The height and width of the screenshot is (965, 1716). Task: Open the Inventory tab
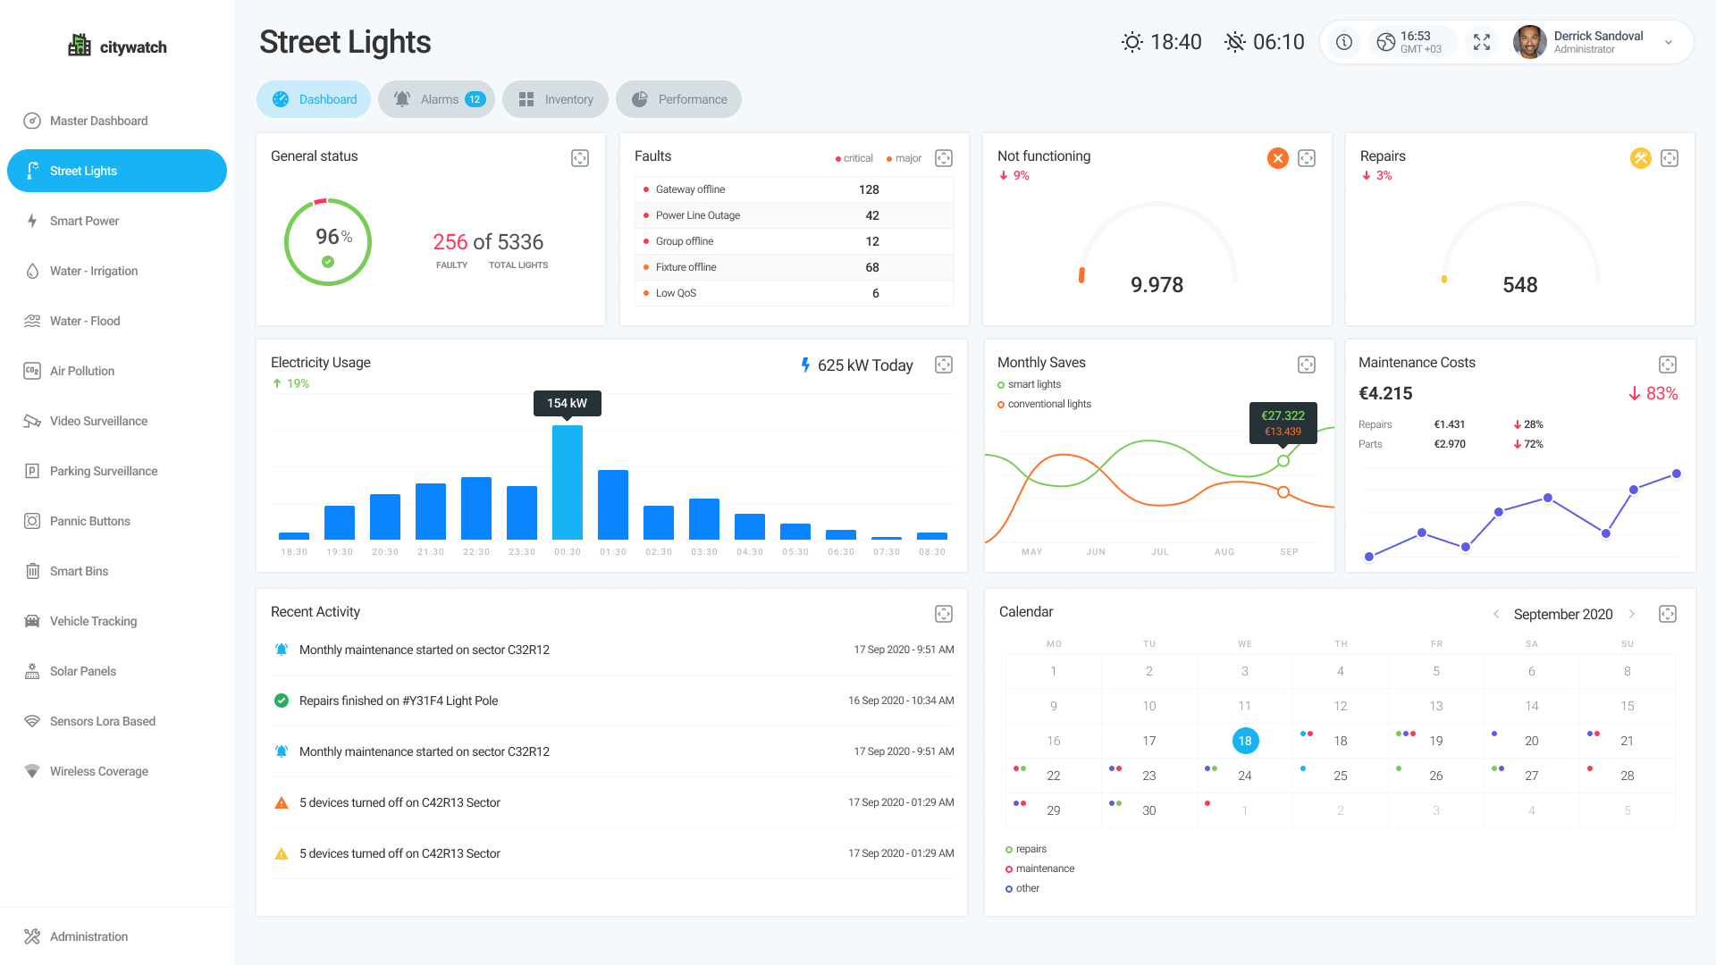click(555, 99)
